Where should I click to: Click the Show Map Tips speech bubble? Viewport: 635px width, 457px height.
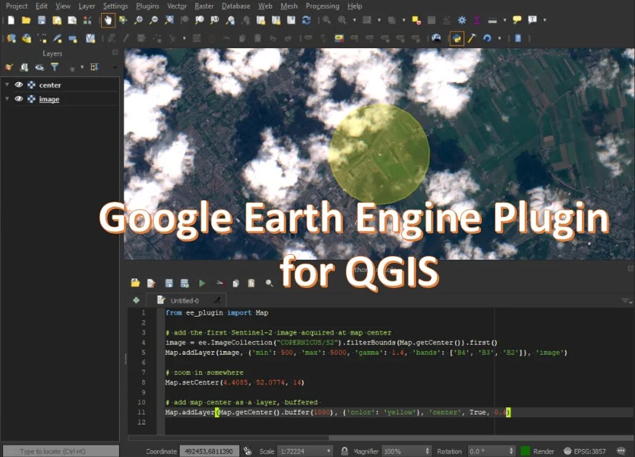click(517, 20)
